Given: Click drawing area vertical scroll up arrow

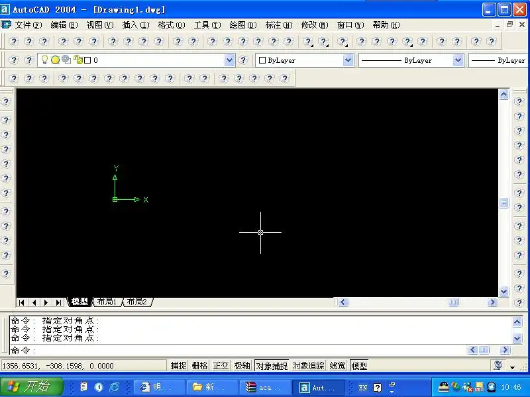Looking at the screenshot, I should point(504,94).
